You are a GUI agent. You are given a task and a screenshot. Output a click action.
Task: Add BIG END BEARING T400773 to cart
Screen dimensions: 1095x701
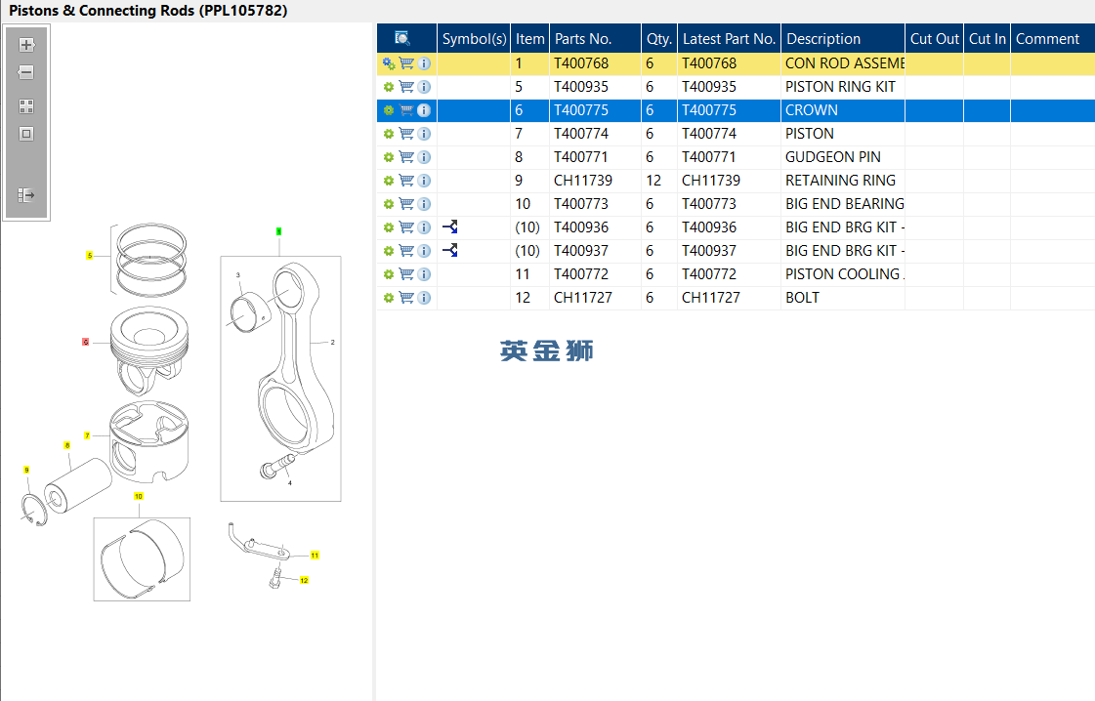coord(406,204)
